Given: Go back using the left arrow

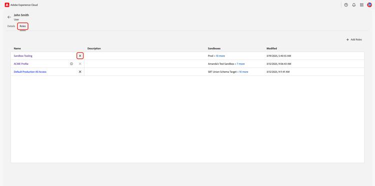Looking at the screenshot, I should pyautogui.click(x=9, y=17).
